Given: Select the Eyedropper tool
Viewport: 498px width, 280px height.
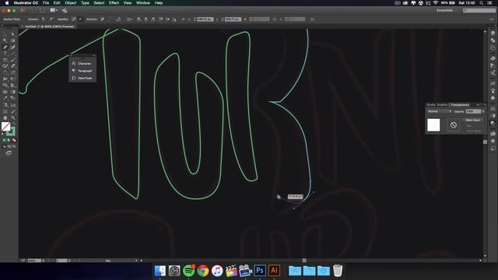Looking at the screenshot, I should point(5,98).
